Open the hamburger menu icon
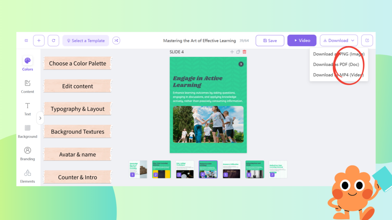The width and height of the screenshot is (392, 220). tap(26, 40)
